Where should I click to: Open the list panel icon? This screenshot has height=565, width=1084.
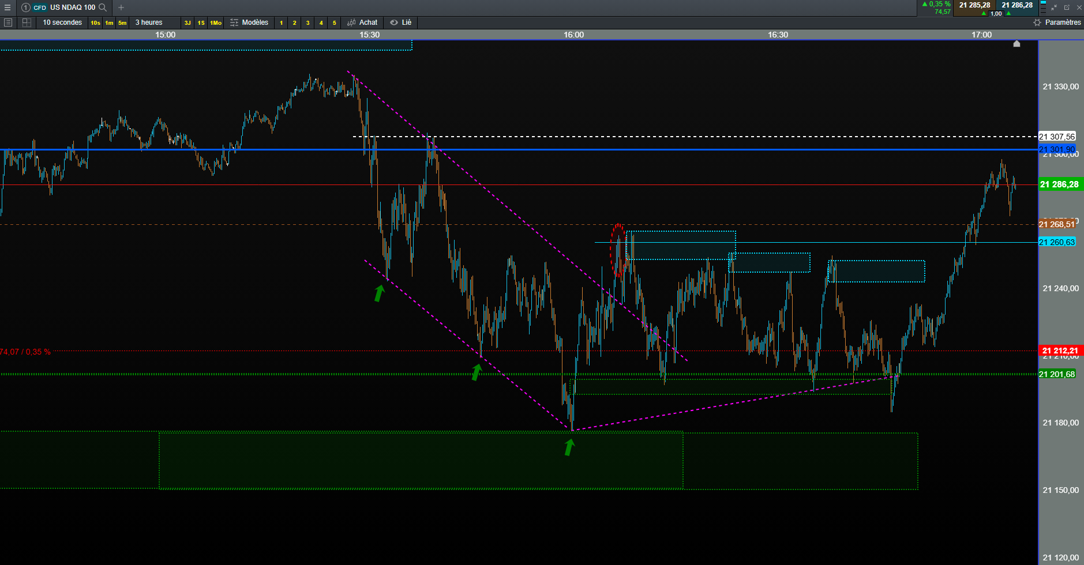(8, 22)
